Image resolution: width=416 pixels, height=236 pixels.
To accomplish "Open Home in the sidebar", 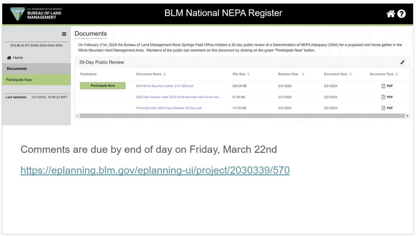I will tap(18, 58).
